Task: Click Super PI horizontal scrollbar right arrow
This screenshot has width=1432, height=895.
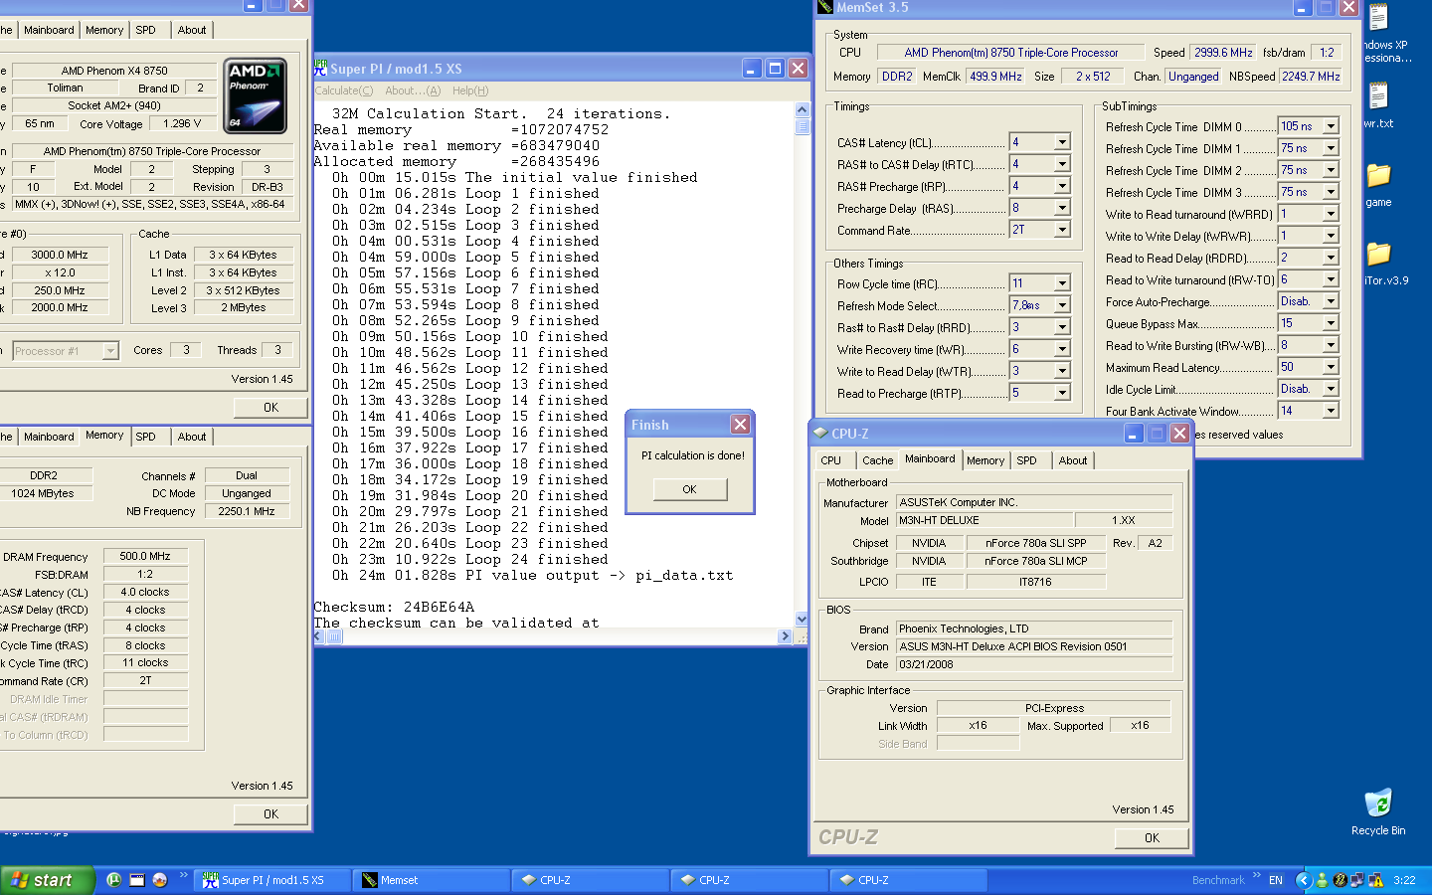Action: pyautogui.click(x=786, y=636)
